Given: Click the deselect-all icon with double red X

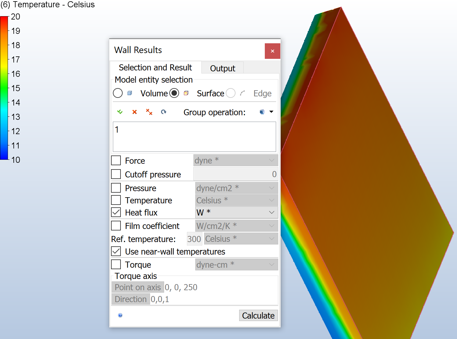Looking at the screenshot, I should click(x=149, y=112).
